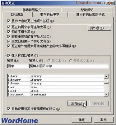
Task: Open the 例外项 exceptions dialog
Action: click(99, 28)
